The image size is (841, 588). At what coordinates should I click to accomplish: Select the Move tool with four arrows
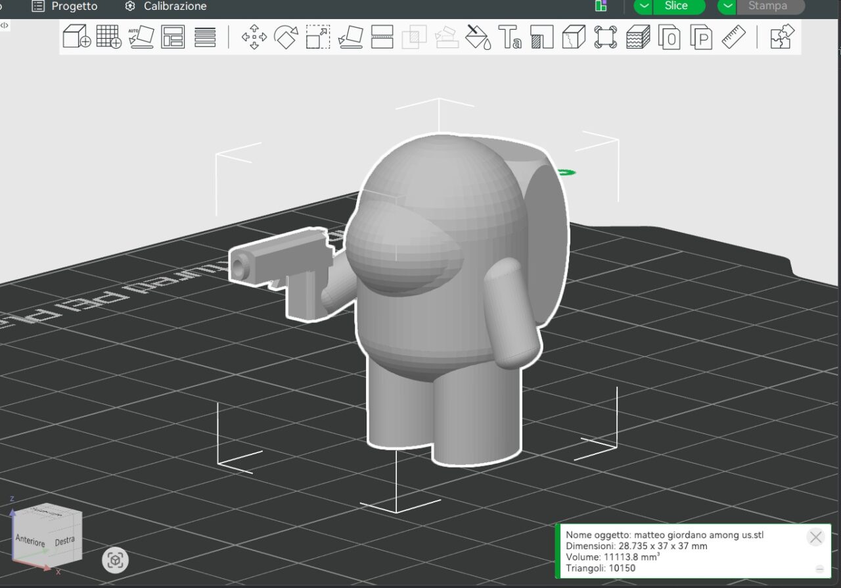(254, 37)
